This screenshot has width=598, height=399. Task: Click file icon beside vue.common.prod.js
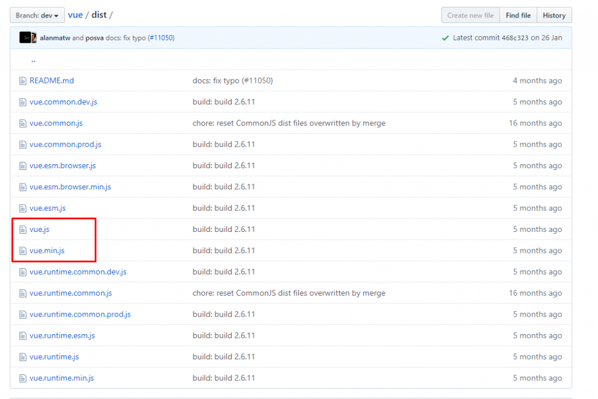coord(23,144)
